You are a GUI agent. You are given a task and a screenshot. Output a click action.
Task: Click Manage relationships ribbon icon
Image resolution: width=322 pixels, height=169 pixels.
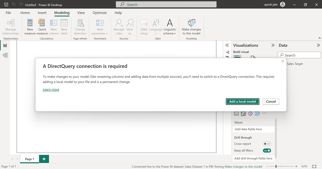(x=11, y=27)
